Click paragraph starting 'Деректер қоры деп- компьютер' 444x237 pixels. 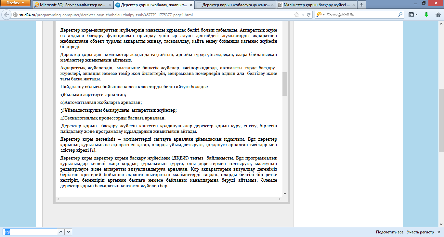(169, 57)
